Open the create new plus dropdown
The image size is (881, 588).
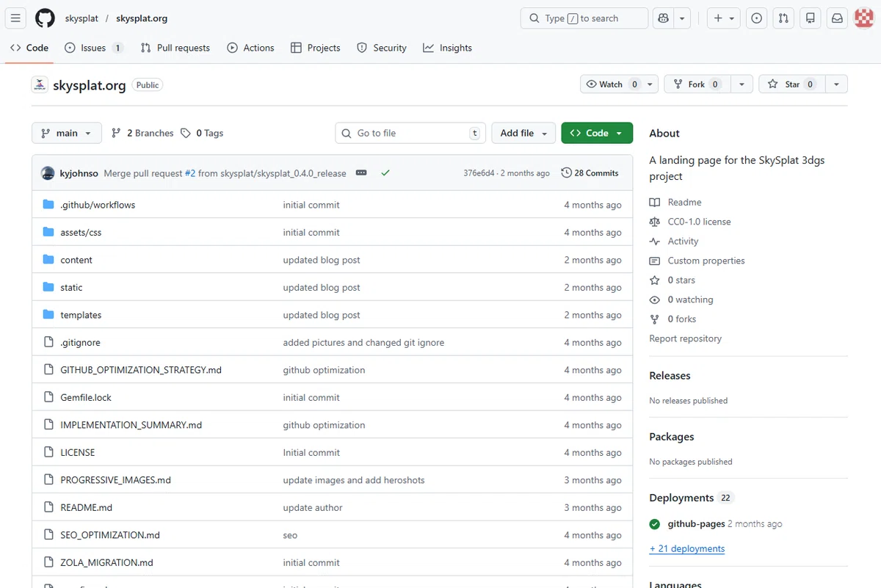(x=724, y=18)
